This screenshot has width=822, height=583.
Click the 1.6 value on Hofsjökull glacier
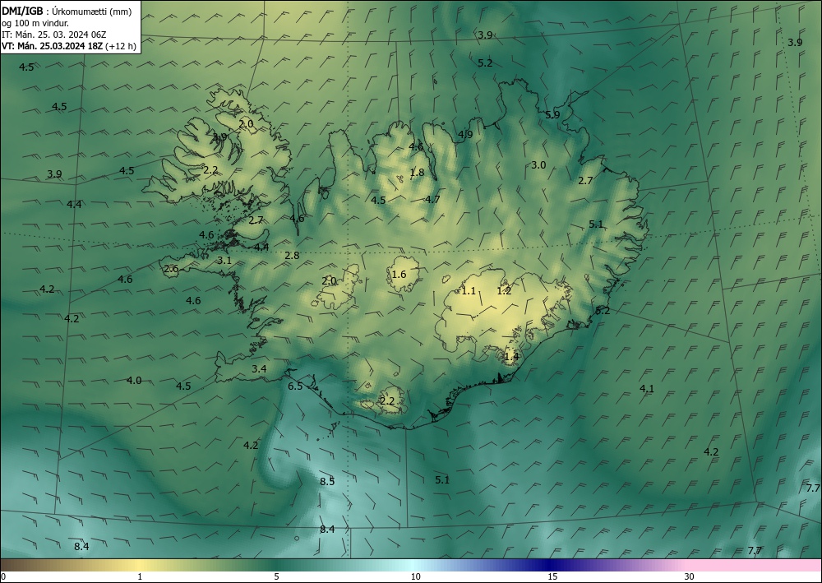399,274
